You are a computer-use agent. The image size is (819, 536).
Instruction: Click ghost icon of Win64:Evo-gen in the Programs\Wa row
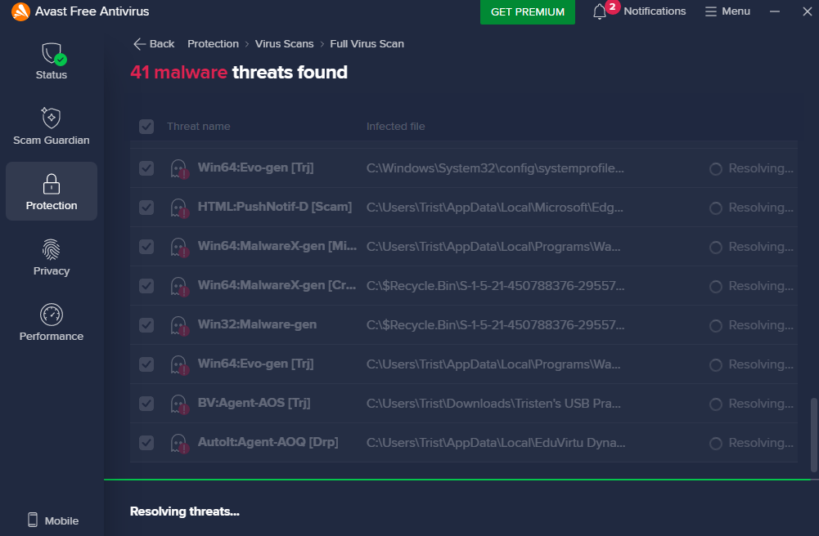pos(179,364)
